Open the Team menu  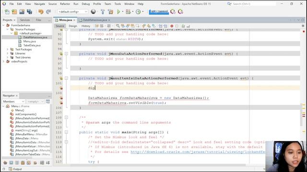[x=107, y=4]
